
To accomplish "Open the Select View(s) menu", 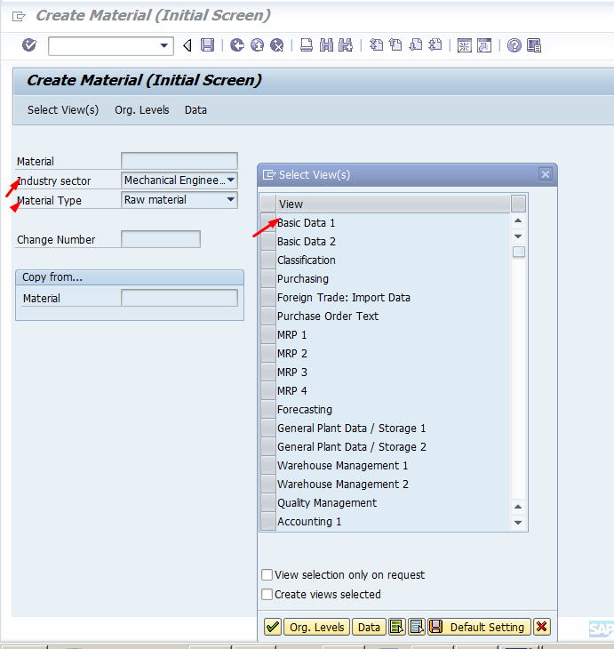I will (63, 110).
